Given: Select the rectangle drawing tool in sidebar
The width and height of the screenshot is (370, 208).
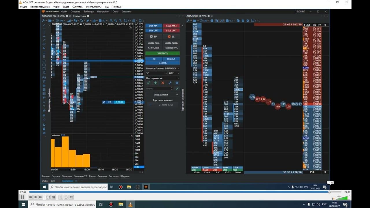Looking at the screenshot, I should click(44, 69).
